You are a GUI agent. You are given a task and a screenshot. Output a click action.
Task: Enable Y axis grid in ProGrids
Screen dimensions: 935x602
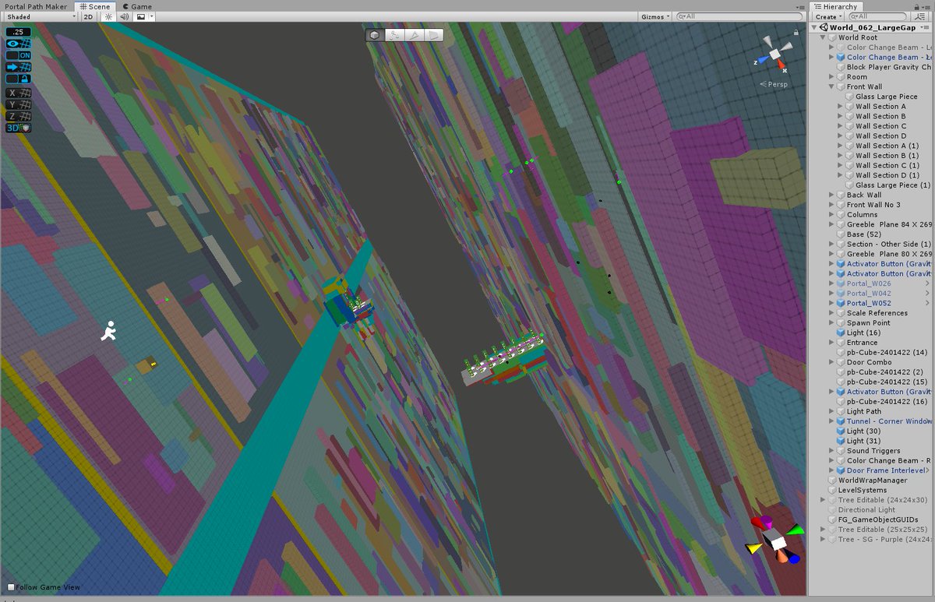tap(19, 104)
